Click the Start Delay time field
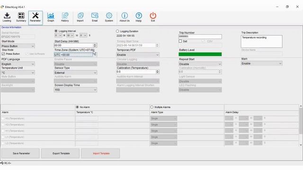 pos(74,45)
